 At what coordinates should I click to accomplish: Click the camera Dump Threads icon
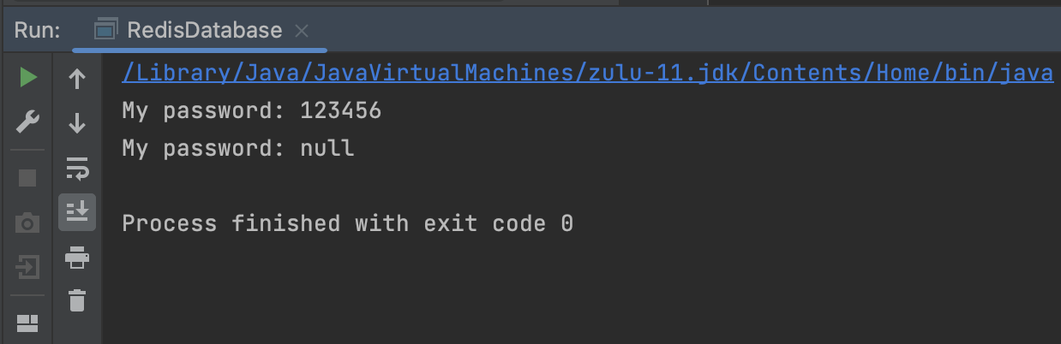28,223
